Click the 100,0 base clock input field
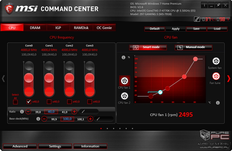Screen dimensions: 232x151 point(67,119)
